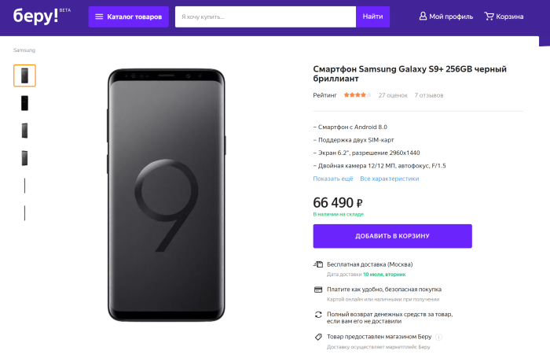Click the refund arrows icon

click(318, 315)
